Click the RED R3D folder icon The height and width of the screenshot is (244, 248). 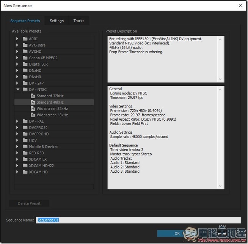pos(25,153)
